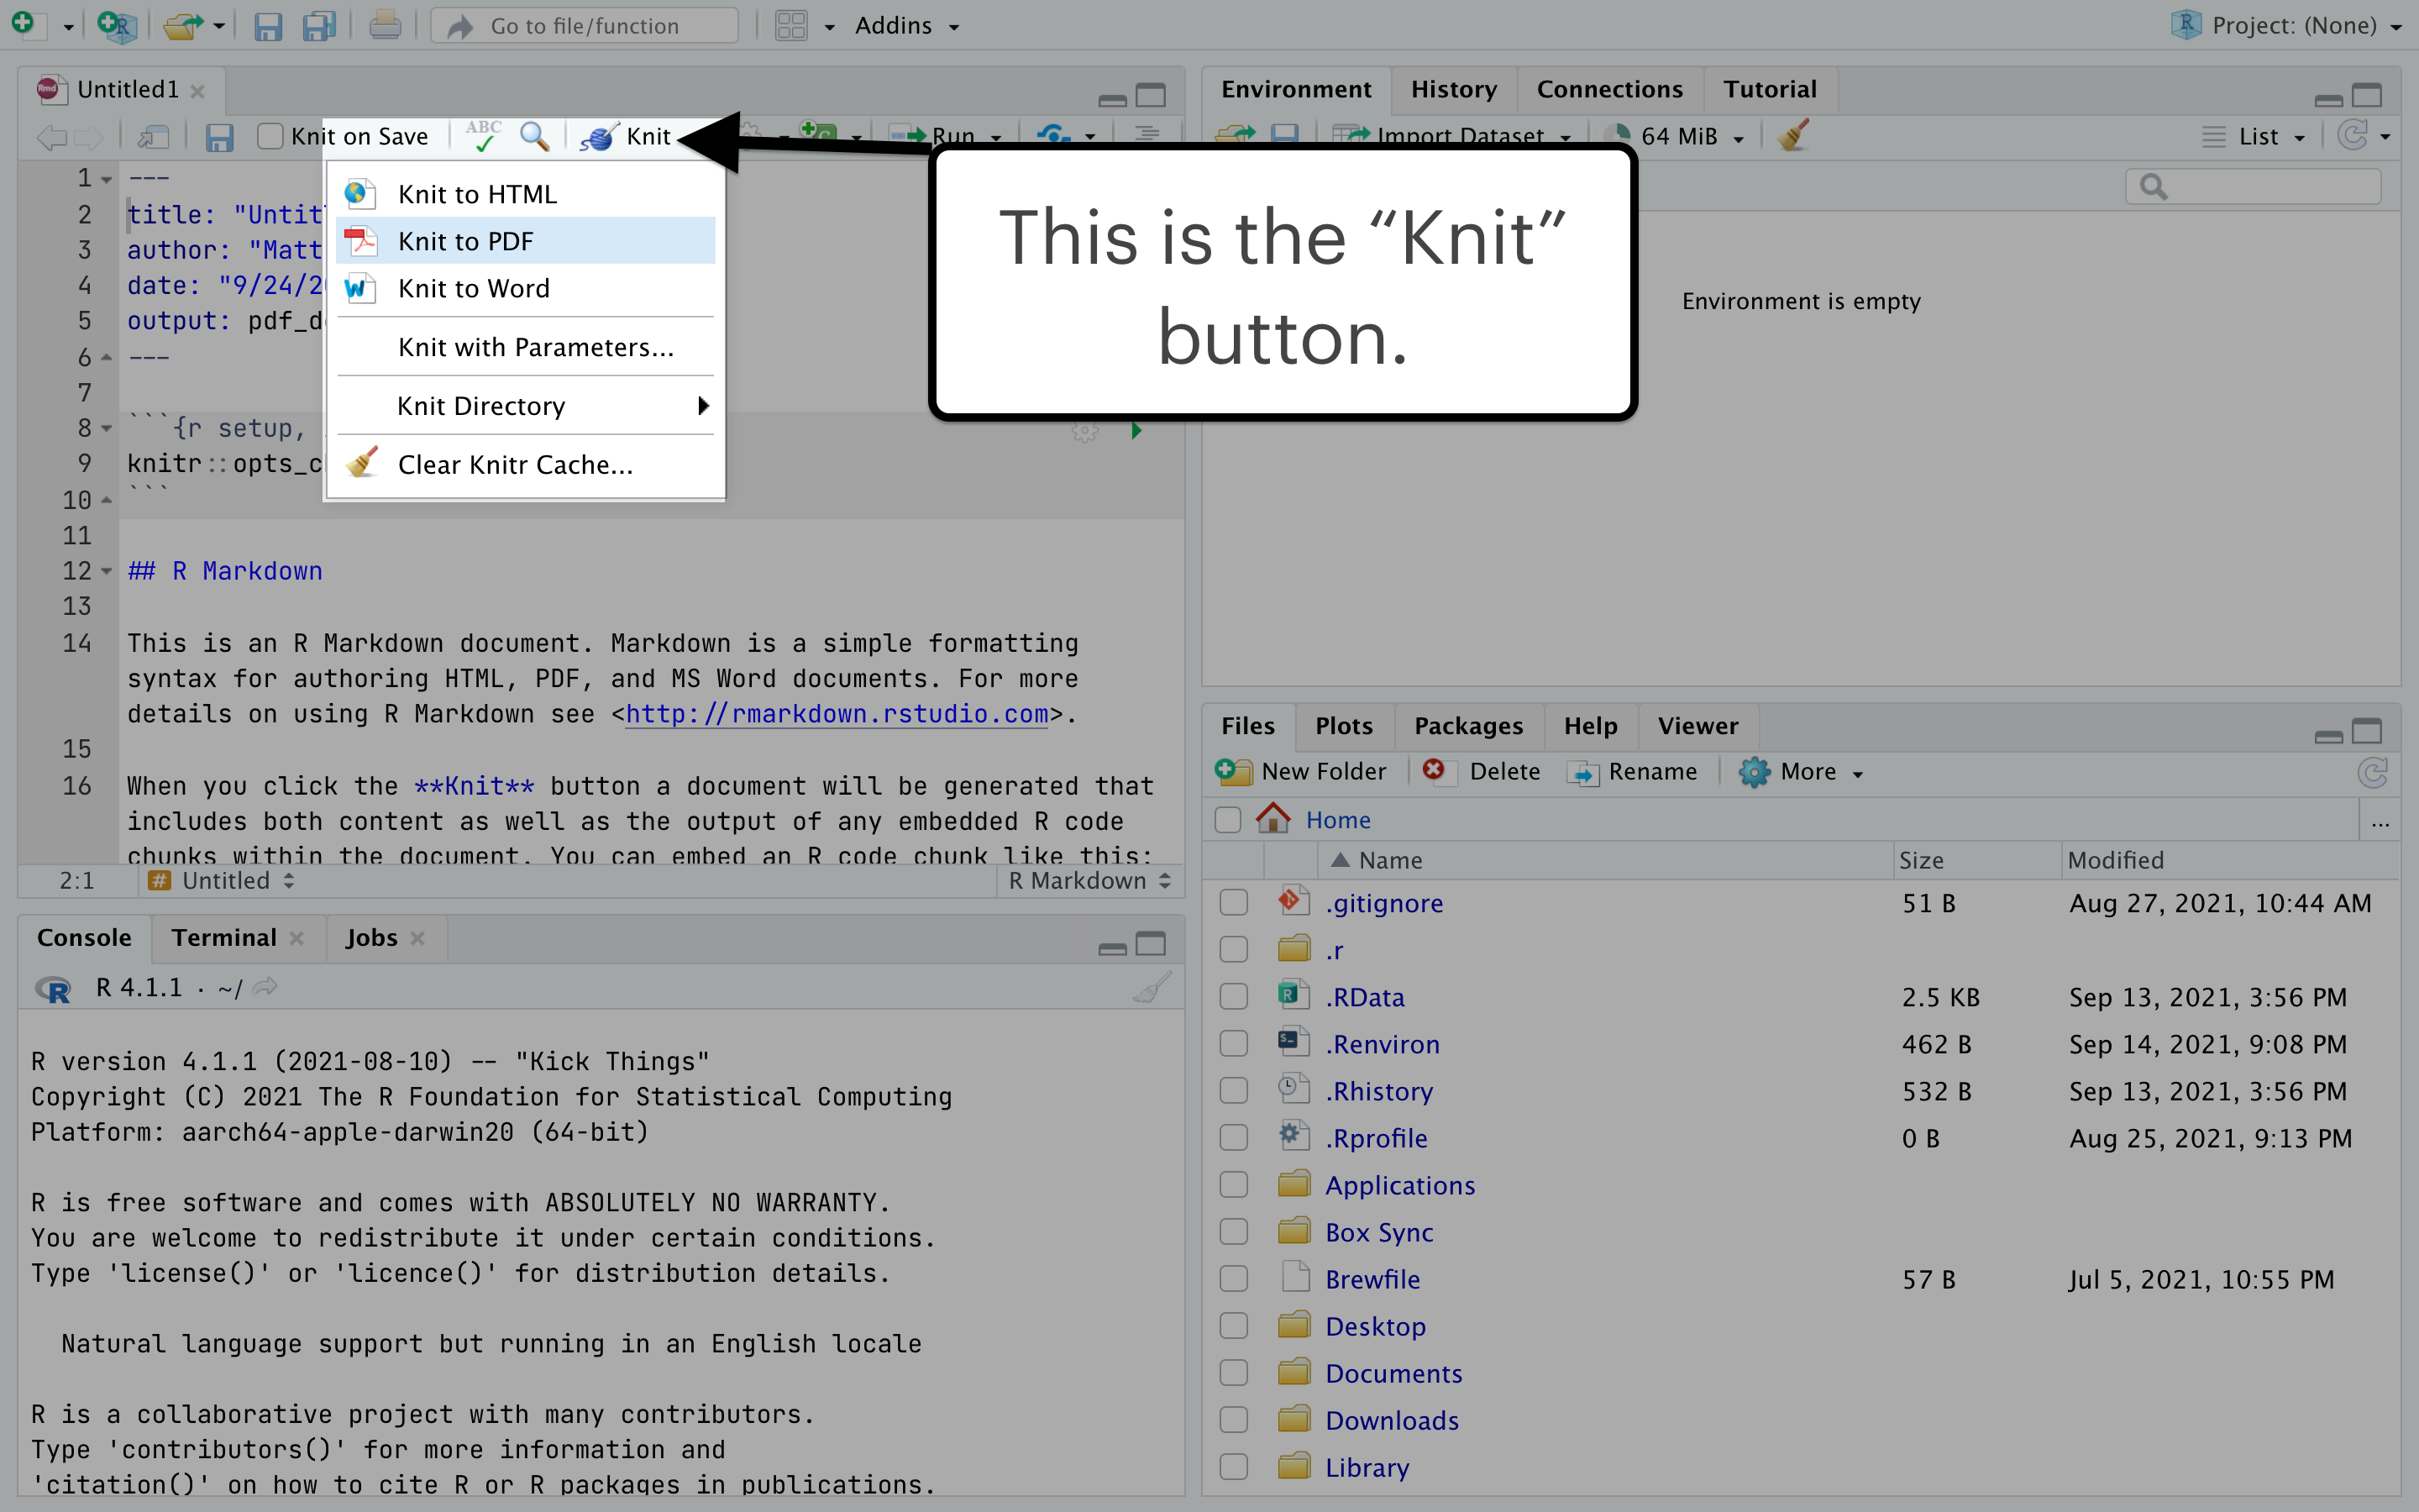Image resolution: width=2419 pixels, height=1512 pixels.
Task: Open the Import Dataset dropdown
Action: (1451, 136)
